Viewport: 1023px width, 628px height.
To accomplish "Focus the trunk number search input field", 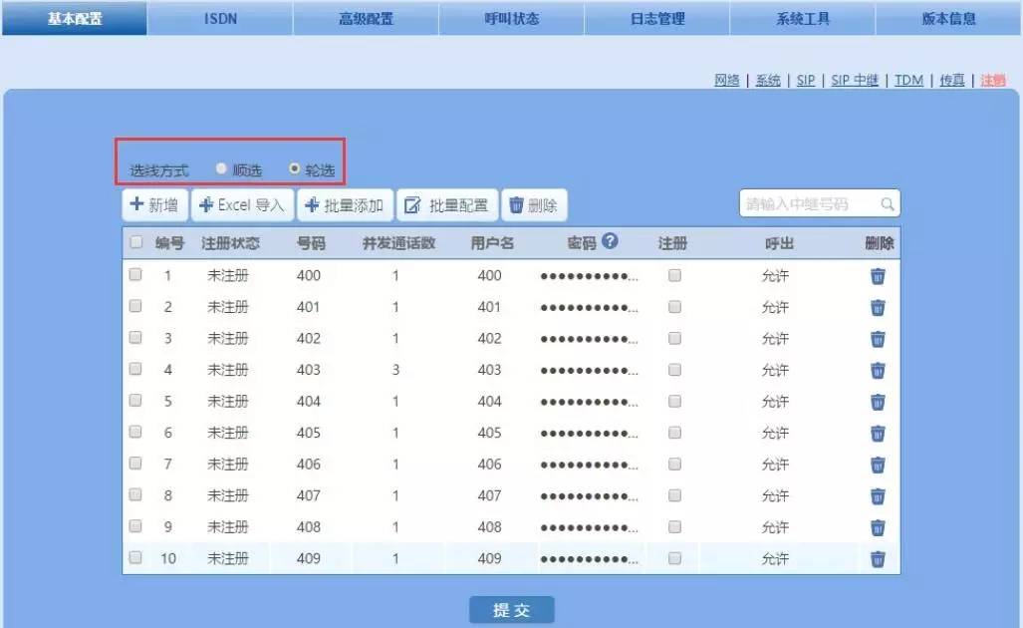I will tap(809, 204).
